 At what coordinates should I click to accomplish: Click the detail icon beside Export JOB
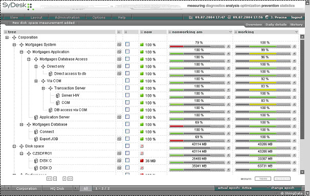coord(119,139)
